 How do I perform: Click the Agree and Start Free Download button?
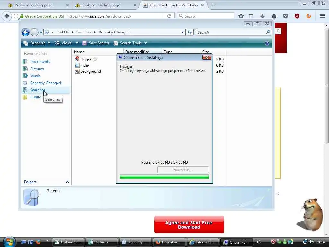pyautogui.click(x=189, y=225)
